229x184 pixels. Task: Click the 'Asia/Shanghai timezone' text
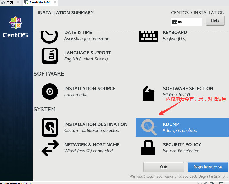click(x=87, y=39)
